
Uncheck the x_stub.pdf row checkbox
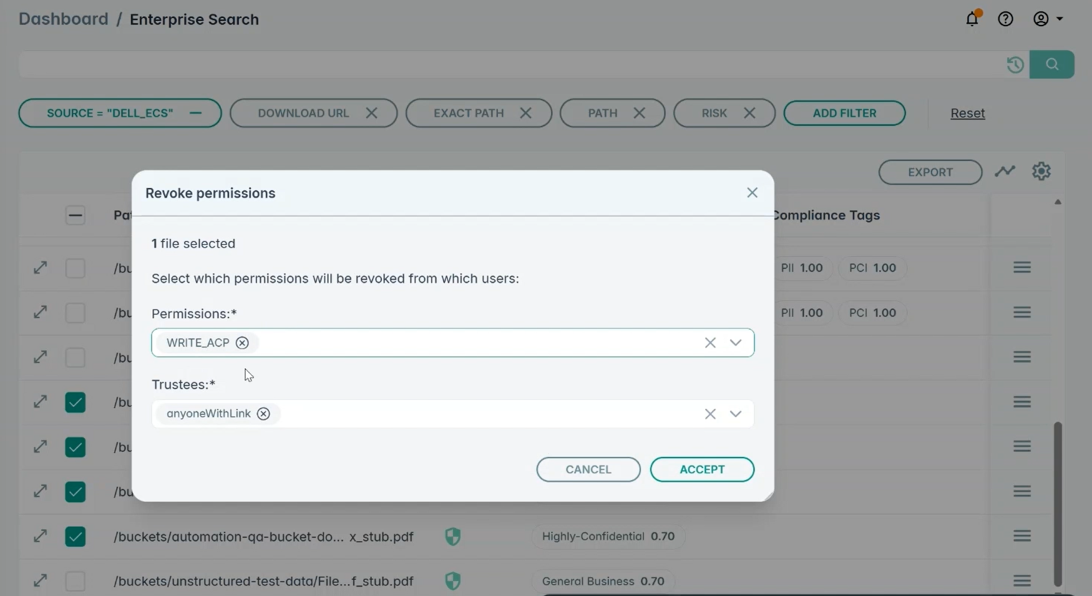tap(76, 537)
